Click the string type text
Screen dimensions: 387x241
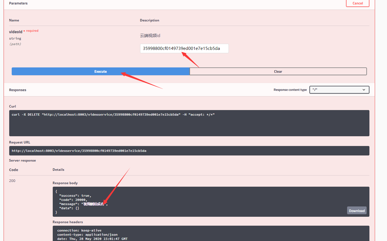[x=15, y=38]
